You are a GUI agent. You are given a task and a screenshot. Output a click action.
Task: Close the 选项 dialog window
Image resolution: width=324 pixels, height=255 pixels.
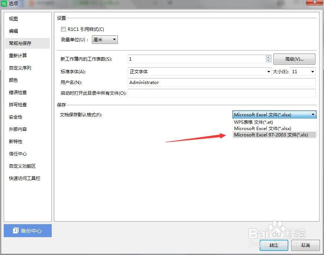(314, 2)
